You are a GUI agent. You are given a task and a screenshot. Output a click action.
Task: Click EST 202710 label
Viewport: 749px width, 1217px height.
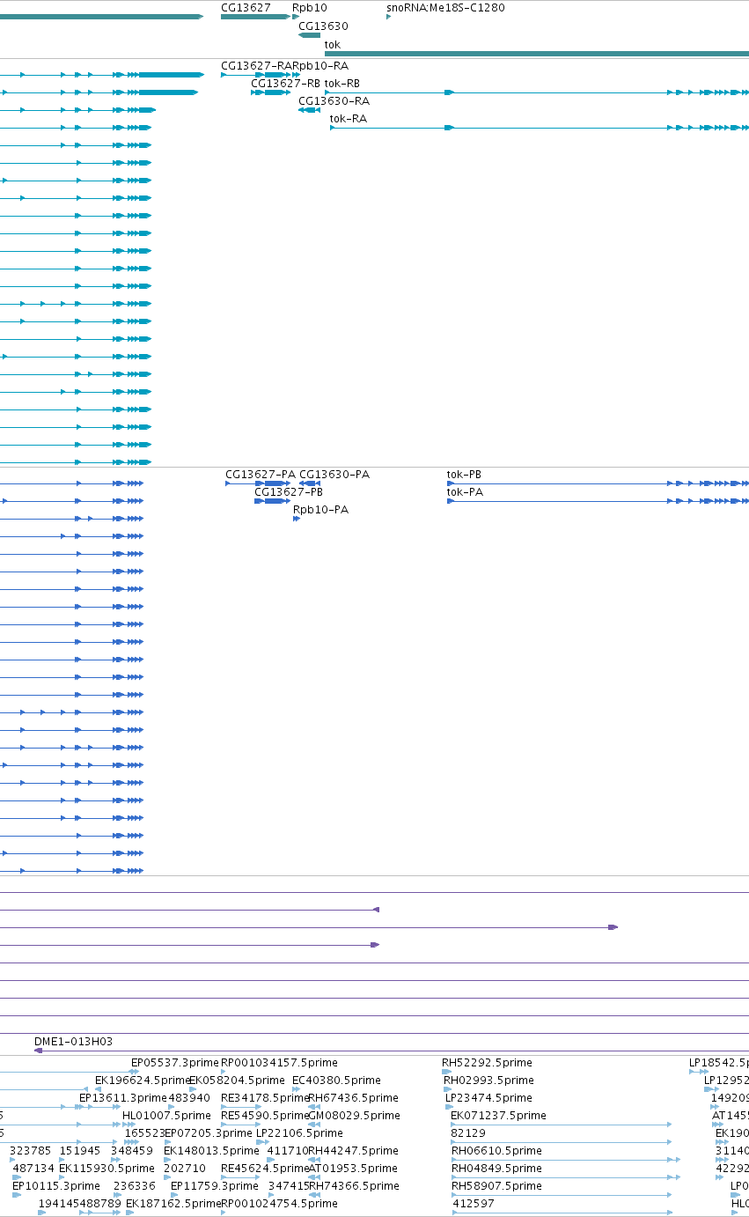[x=185, y=1168]
